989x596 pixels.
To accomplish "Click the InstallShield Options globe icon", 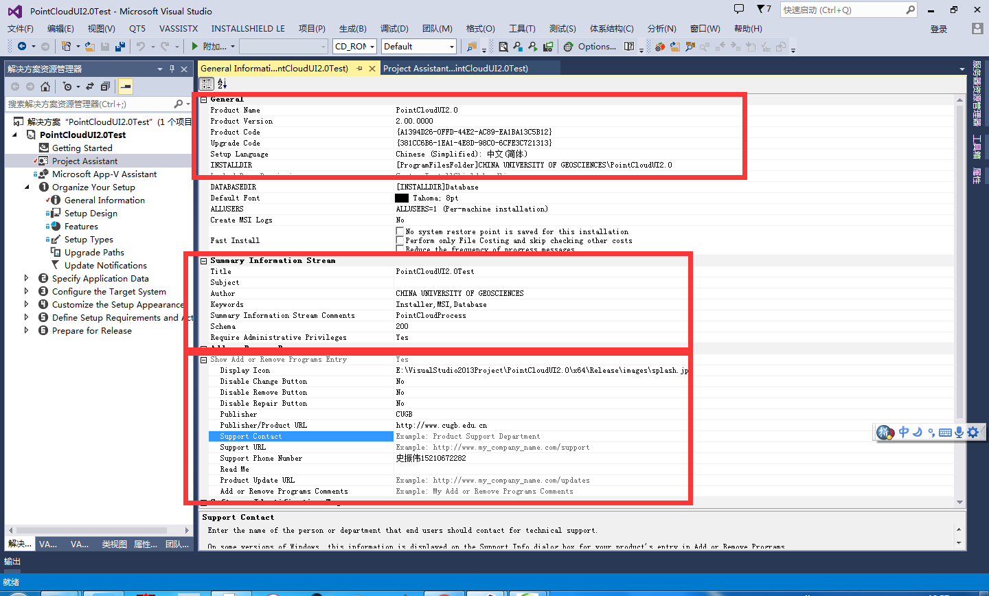I will click(568, 47).
